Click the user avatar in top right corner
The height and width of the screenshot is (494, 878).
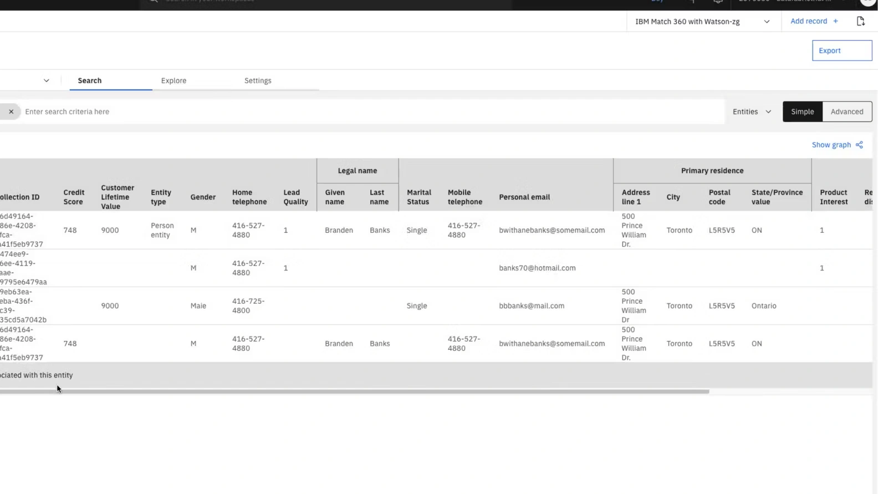click(867, 2)
